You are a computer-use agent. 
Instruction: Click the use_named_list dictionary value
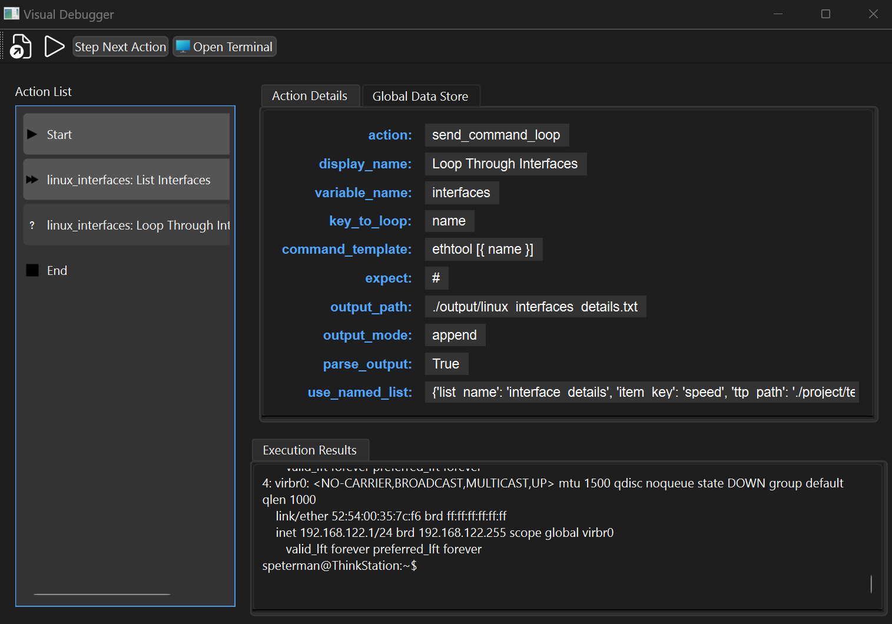coord(642,392)
